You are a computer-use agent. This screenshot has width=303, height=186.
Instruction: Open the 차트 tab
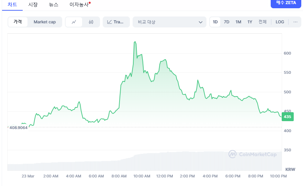point(12,4)
